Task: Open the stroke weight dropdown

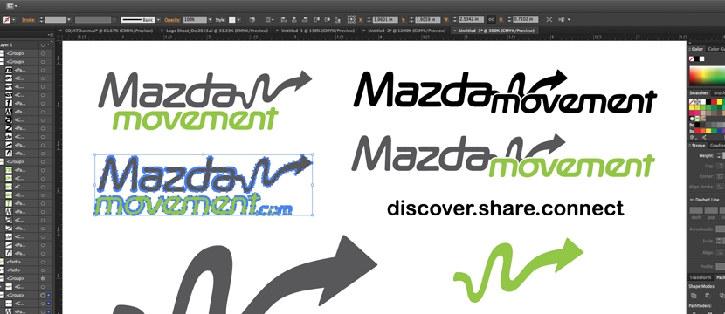Action: click(69, 20)
